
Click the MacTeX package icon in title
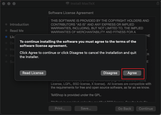coord(68,3)
